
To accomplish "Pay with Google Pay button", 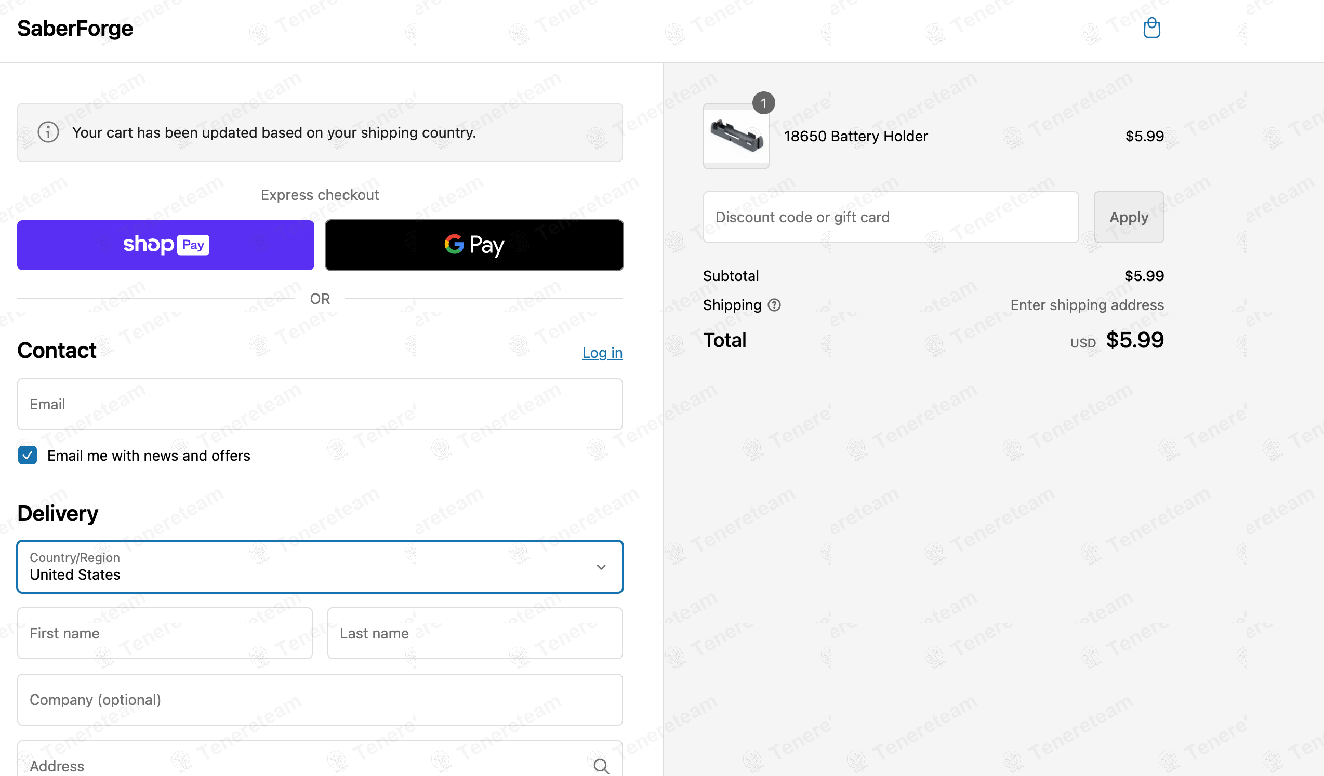I will (x=474, y=245).
